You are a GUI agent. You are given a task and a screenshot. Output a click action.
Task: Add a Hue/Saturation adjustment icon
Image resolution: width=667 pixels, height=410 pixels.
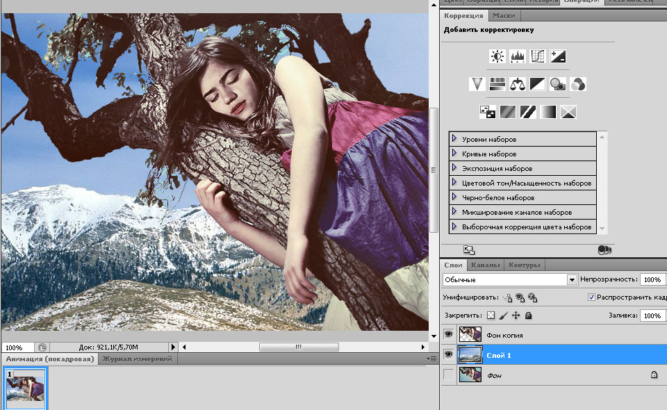point(497,84)
